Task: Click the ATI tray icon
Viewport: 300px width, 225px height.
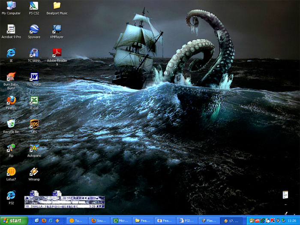Action: tap(257, 221)
